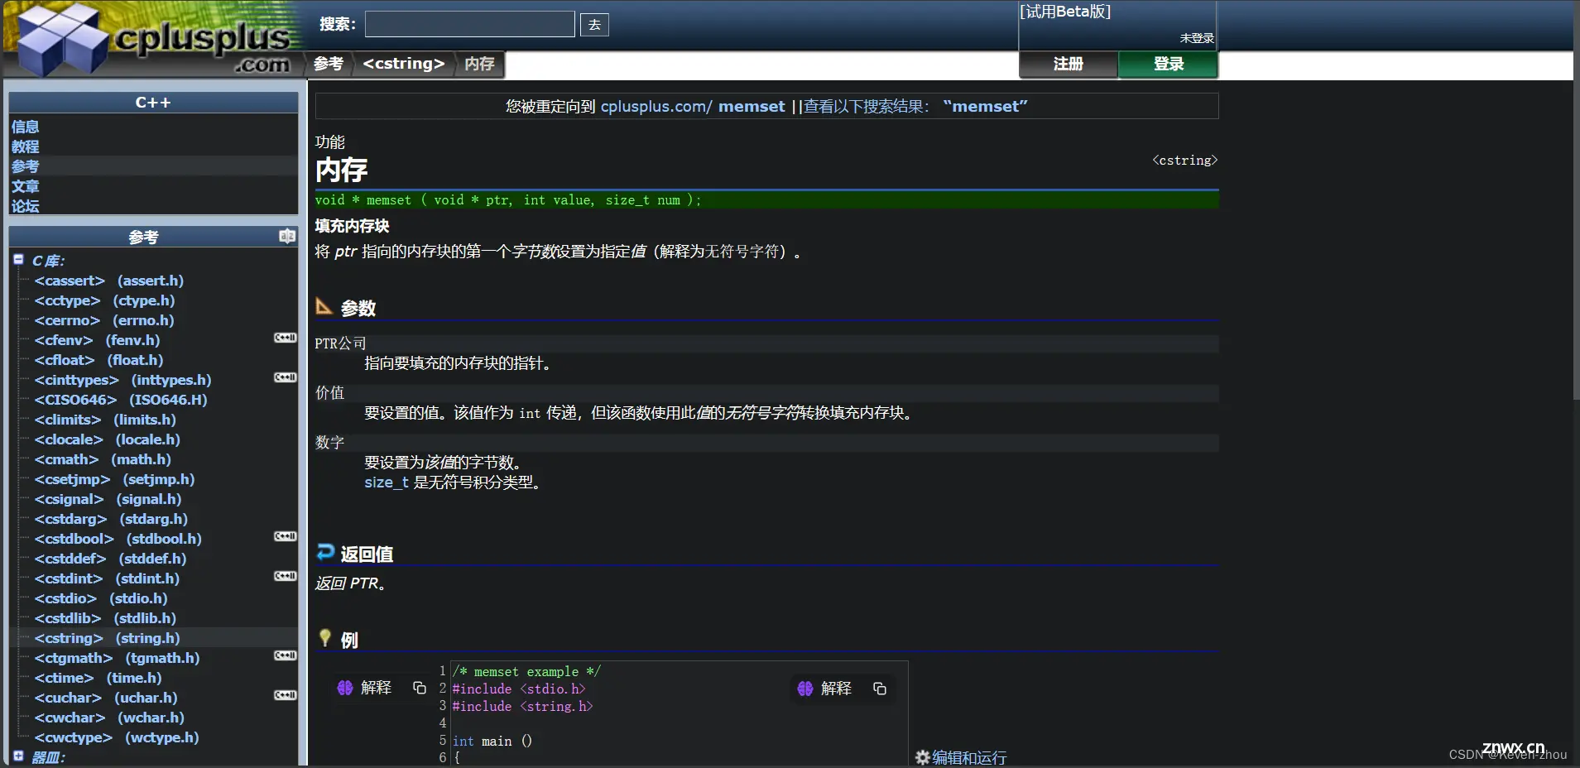Open <cassert> (assert.h) reference
1580x768 pixels.
point(109,281)
